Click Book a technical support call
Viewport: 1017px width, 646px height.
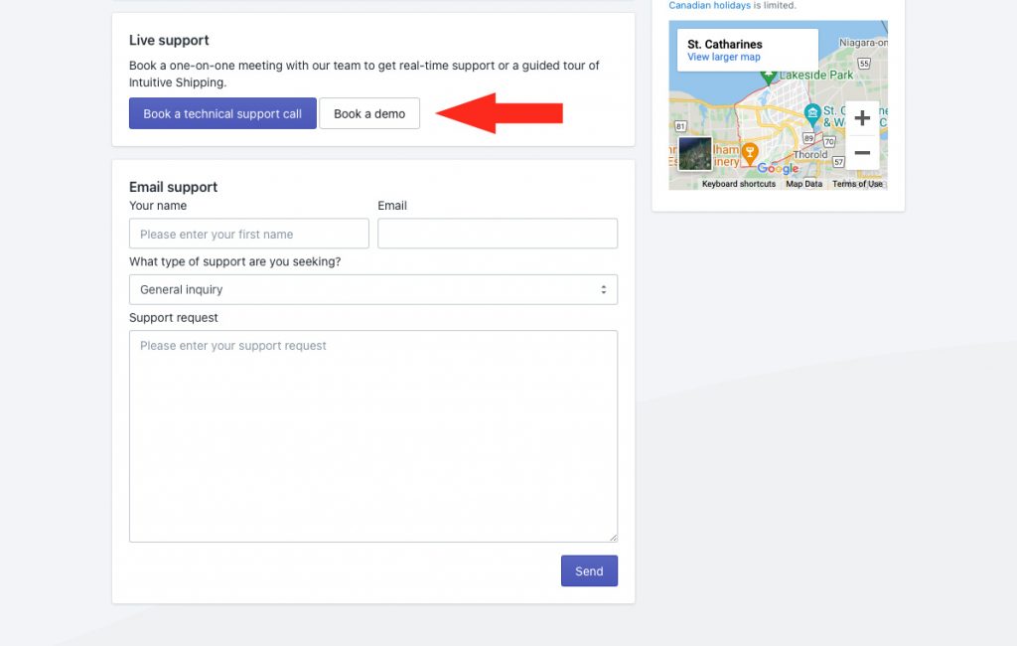[x=222, y=113]
